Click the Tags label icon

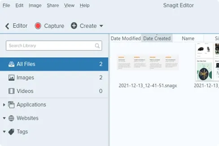coord(11,132)
